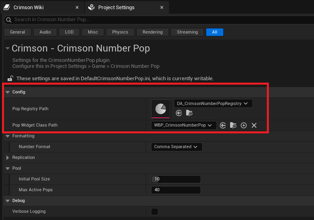Filter by Misc category
The width and height of the screenshot is (314, 220).
coord(93,32)
